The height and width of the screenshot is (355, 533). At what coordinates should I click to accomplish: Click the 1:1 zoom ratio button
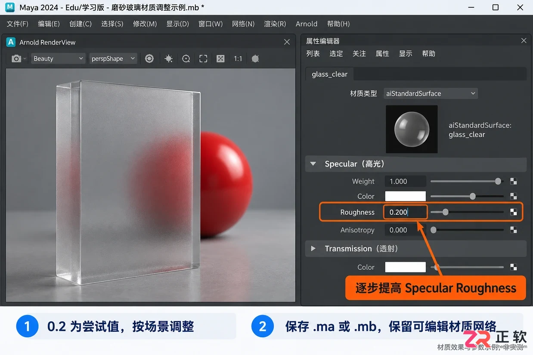[238, 59]
